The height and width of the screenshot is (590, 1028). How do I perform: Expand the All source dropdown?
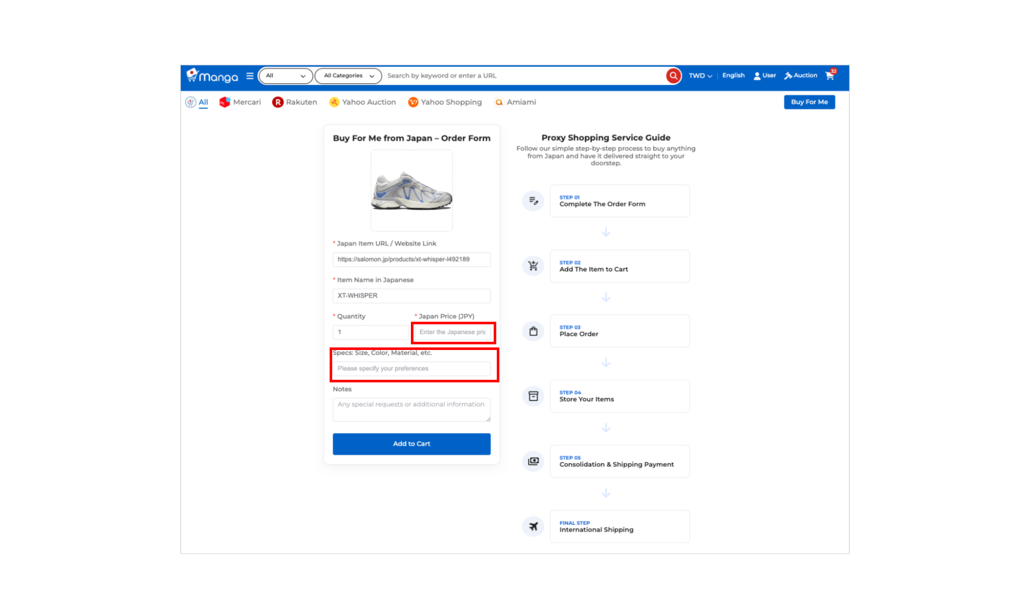pyautogui.click(x=285, y=76)
